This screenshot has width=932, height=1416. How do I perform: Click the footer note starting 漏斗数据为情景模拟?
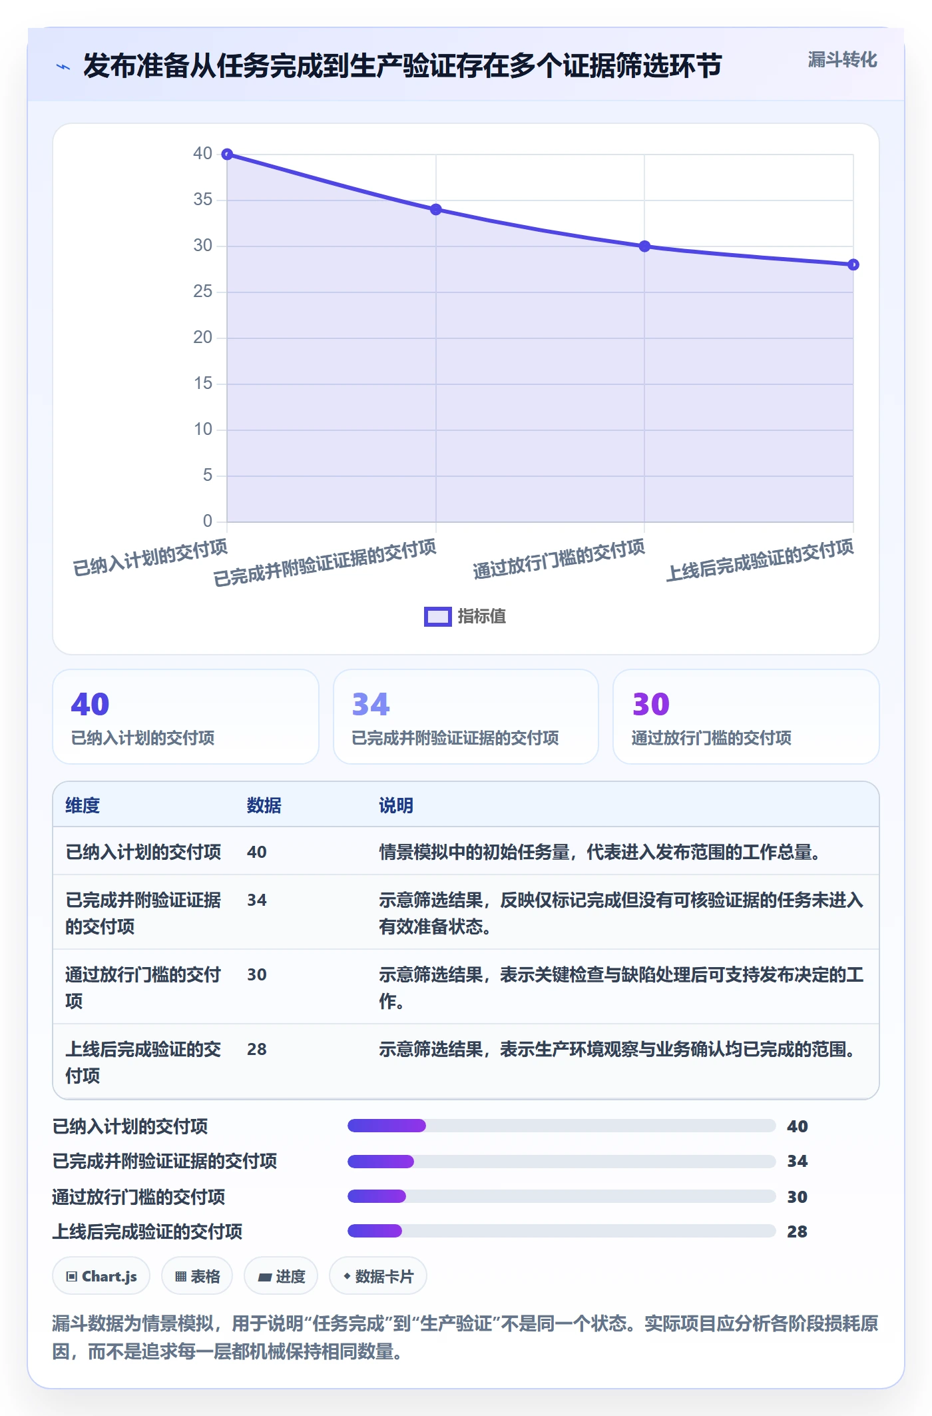click(465, 1337)
